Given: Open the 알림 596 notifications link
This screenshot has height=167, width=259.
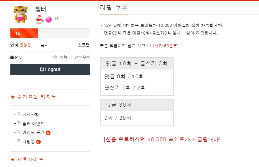Looking at the screenshot, I should point(21,45).
